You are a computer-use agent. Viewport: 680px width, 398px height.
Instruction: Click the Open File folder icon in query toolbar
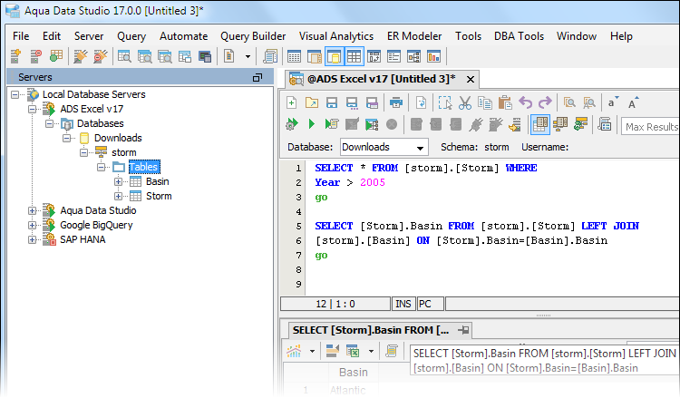point(312,102)
